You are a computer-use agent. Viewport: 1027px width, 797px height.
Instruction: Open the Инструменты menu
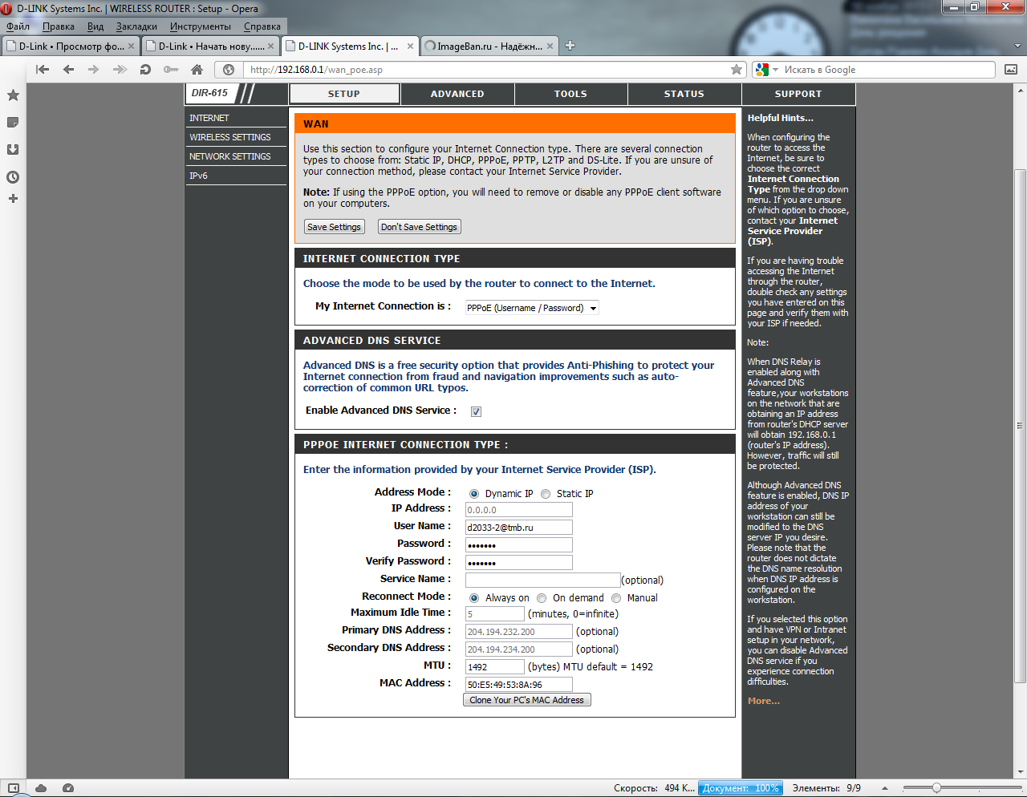pos(201,26)
